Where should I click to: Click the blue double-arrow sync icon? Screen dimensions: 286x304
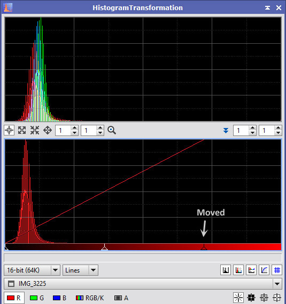(226, 131)
